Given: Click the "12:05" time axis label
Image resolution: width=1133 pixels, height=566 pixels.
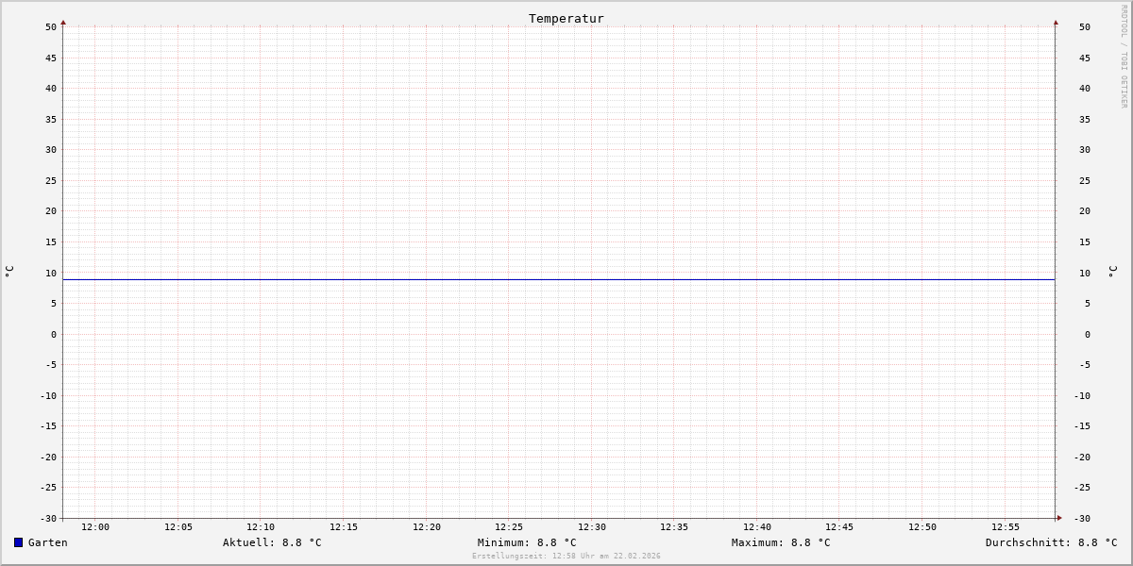Looking at the screenshot, I should (x=178, y=527).
